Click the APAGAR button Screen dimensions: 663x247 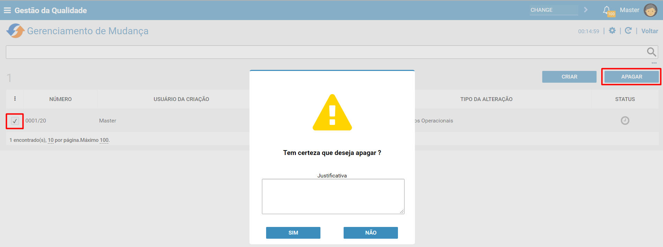pos(632,77)
